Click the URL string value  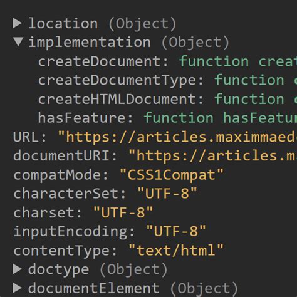177,138
